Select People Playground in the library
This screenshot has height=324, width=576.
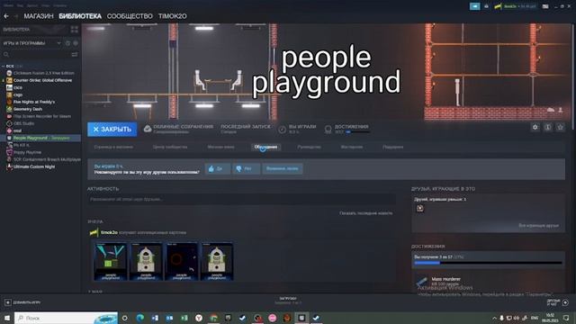click(40, 138)
